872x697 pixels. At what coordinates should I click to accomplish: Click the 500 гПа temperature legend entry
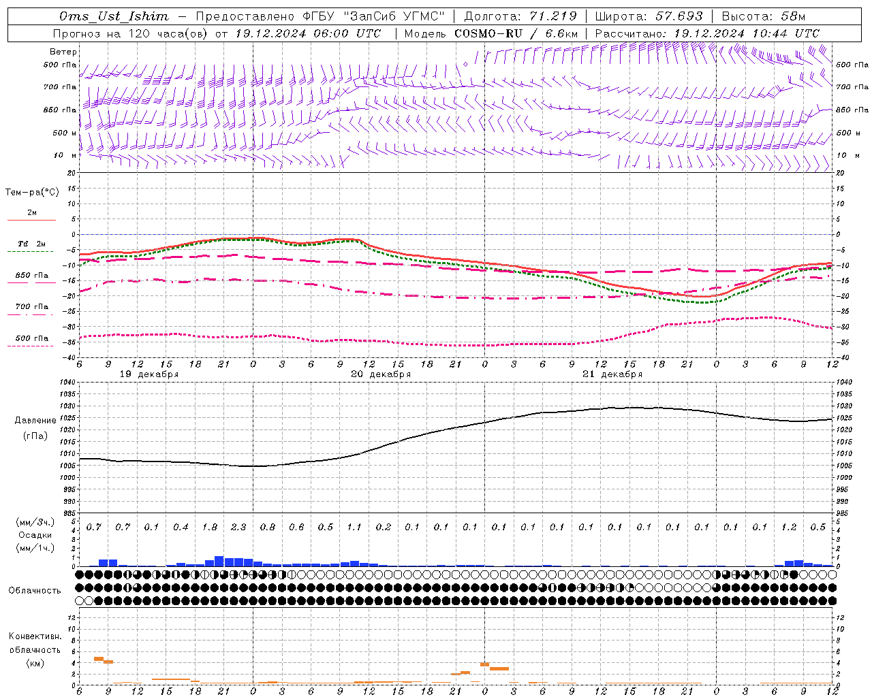click(32, 338)
